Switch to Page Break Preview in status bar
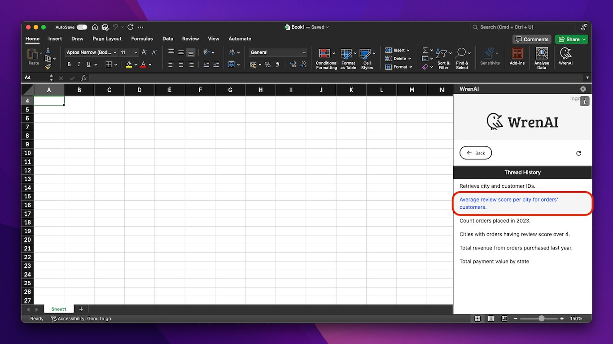 coord(504,318)
